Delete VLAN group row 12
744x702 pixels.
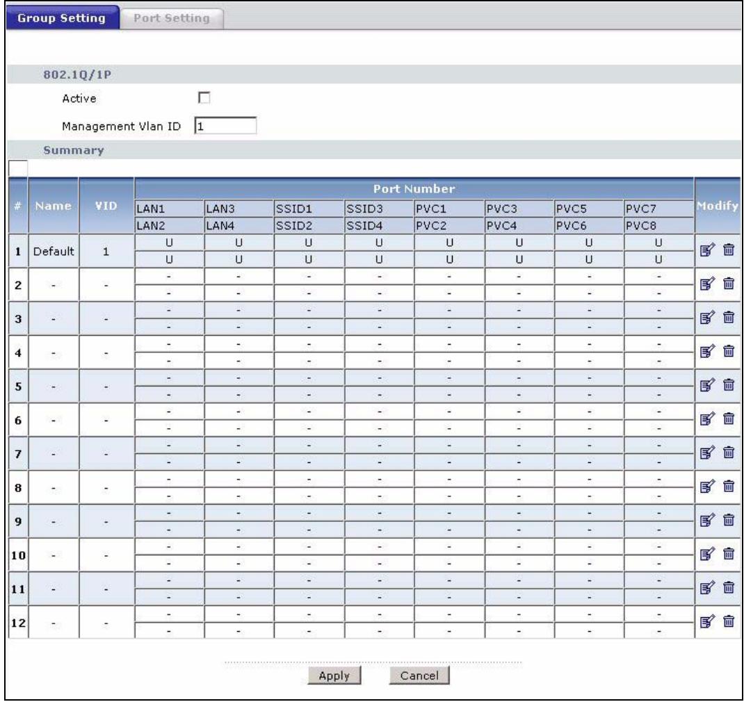[729, 621]
